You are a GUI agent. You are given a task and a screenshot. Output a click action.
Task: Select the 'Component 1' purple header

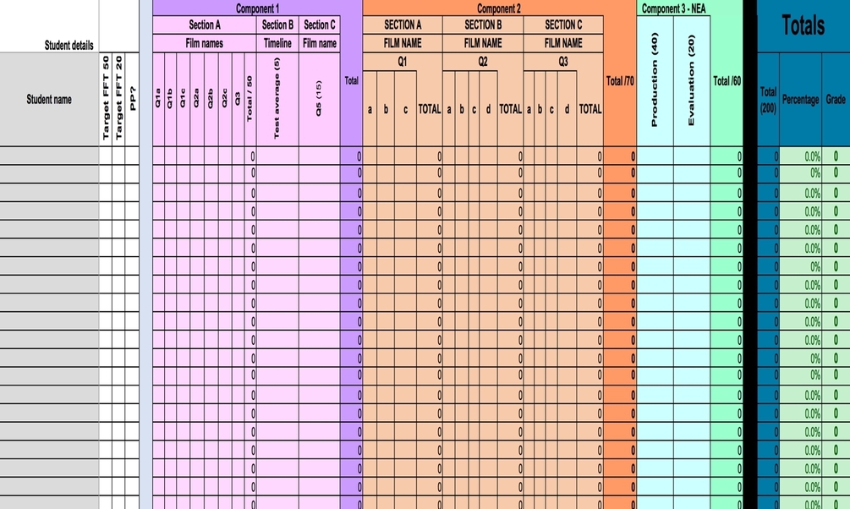pos(257,8)
